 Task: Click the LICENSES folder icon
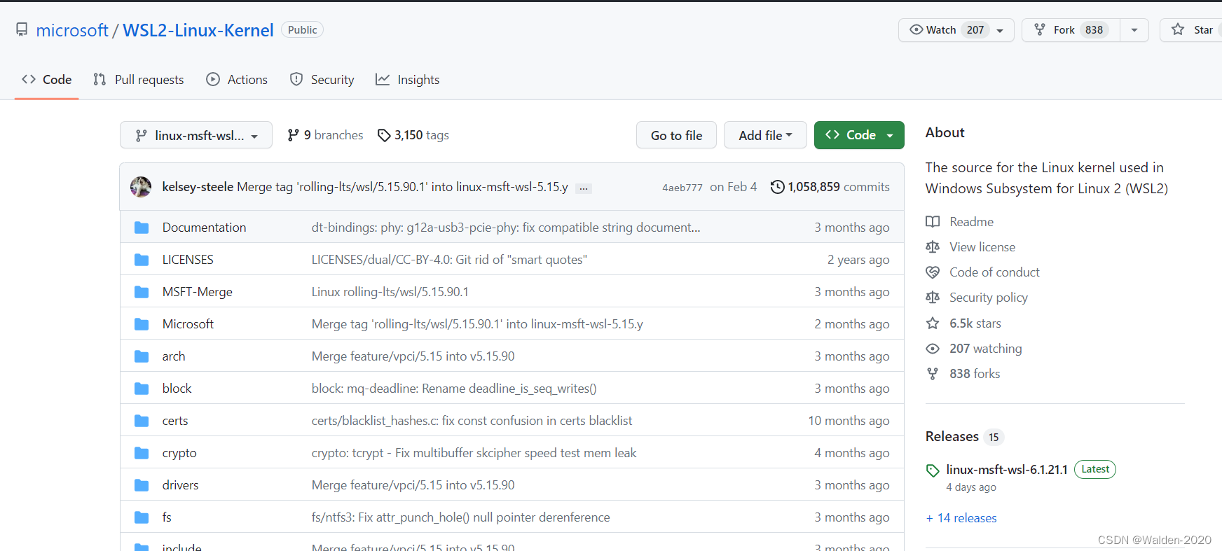click(142, 260)
